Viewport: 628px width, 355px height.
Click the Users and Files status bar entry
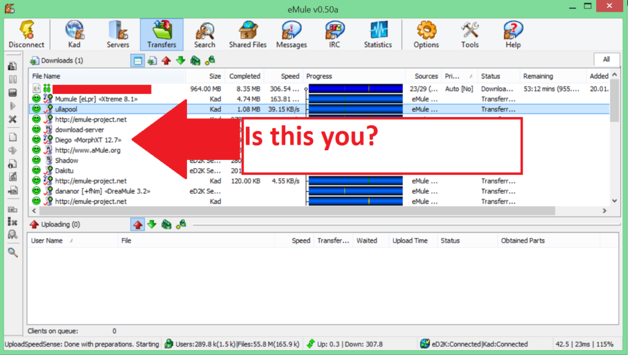232,344
